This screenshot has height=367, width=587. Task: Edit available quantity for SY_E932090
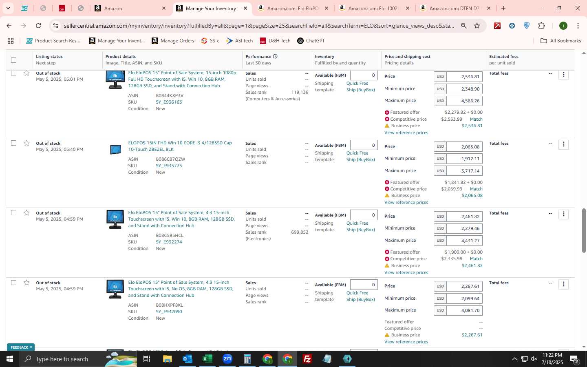[x=364, y=285]
